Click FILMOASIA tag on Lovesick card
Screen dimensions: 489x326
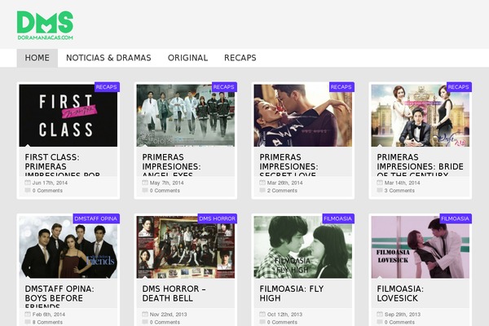pyautogui.click(x=455, y=218)
